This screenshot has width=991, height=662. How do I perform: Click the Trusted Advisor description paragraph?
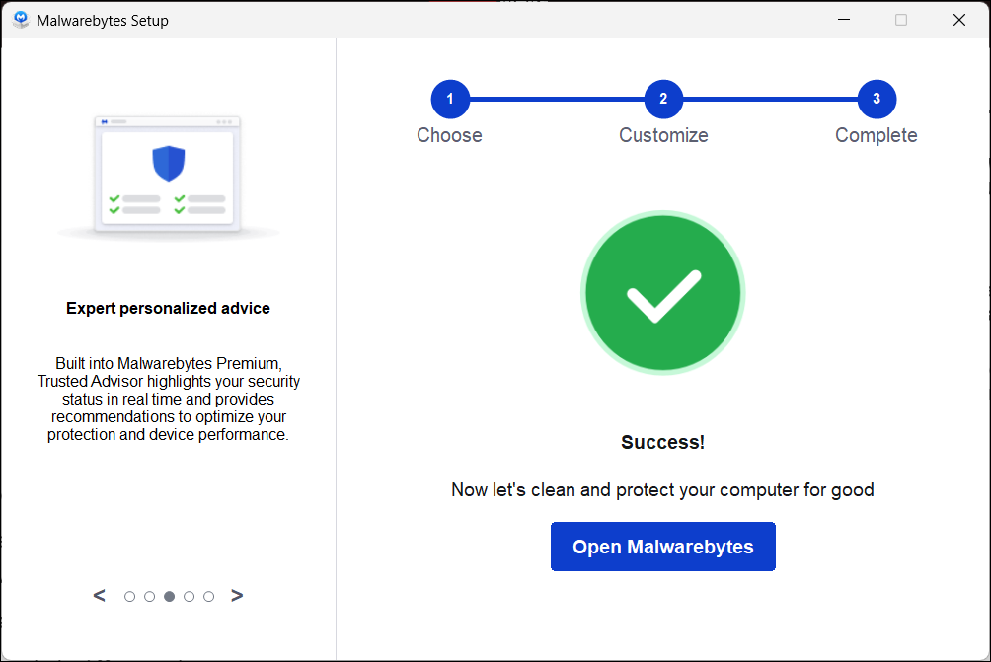[x=168, y=400]
